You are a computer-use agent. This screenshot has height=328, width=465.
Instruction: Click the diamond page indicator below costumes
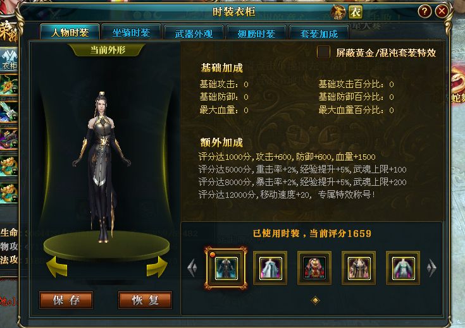(x=315, y=300)
